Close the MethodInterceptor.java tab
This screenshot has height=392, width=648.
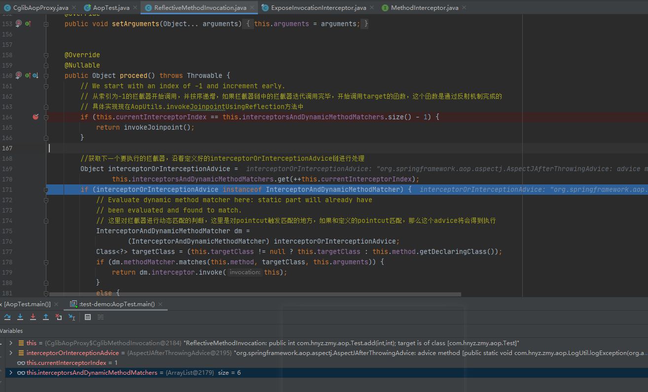coord(464,8)
